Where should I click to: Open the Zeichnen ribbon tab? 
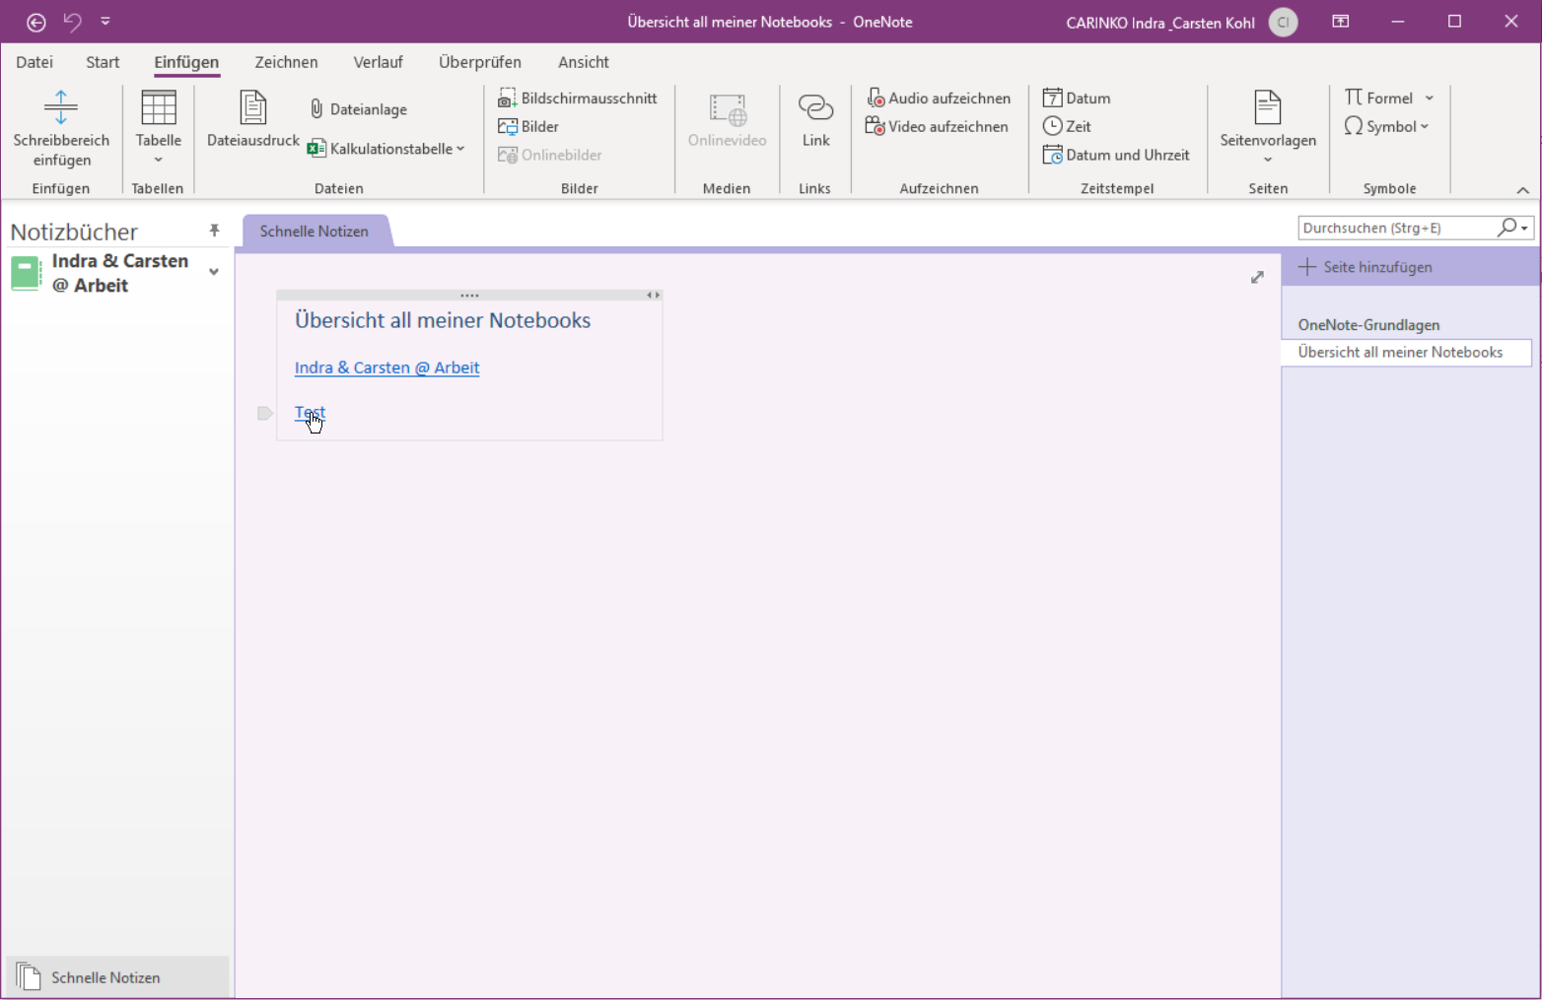(286, 62)
